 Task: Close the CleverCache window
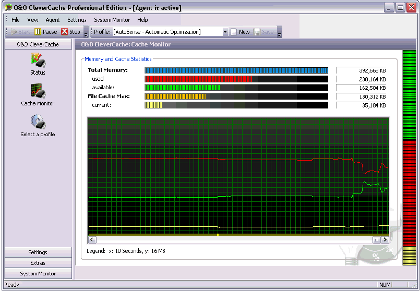click(x=412, y=7)
